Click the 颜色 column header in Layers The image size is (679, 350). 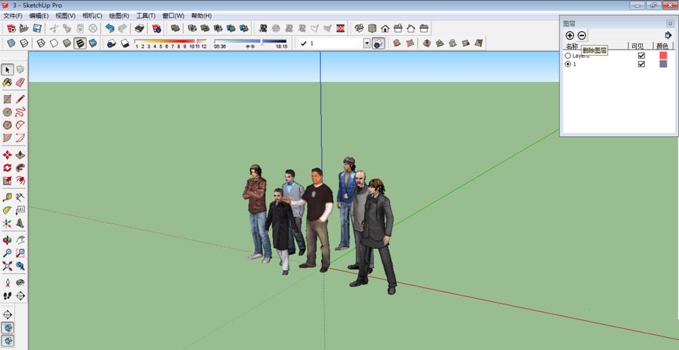tap(663, 46)
